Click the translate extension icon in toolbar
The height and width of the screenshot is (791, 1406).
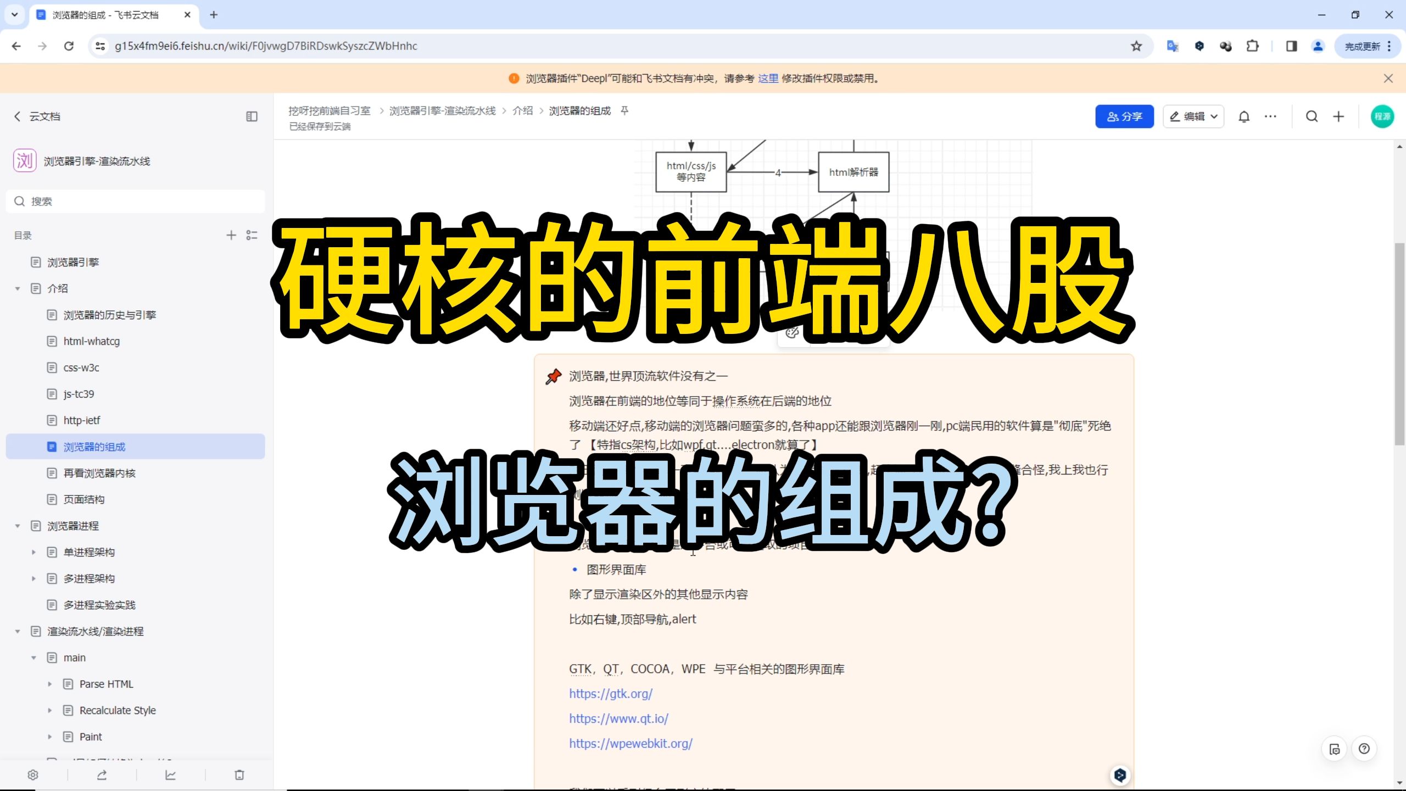1173,46
